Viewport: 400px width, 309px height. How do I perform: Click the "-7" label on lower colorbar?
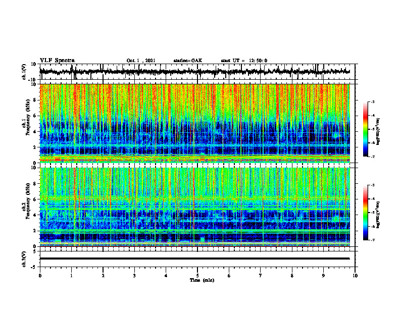373,240
